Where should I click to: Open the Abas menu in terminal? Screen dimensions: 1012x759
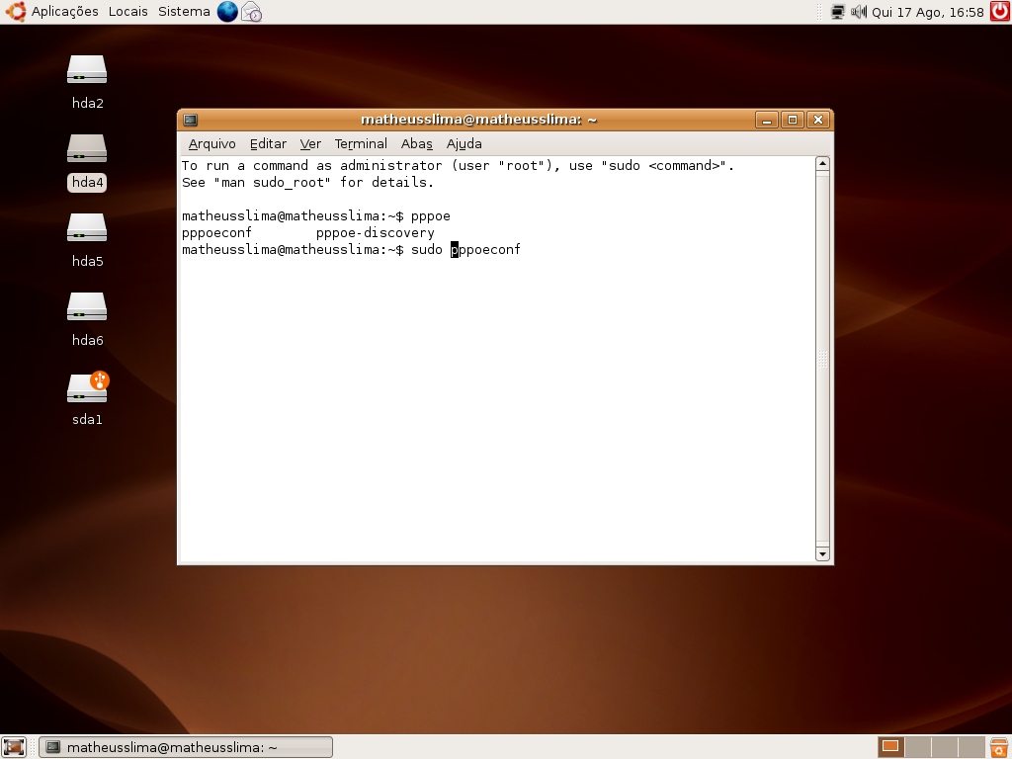coord(416,144)
